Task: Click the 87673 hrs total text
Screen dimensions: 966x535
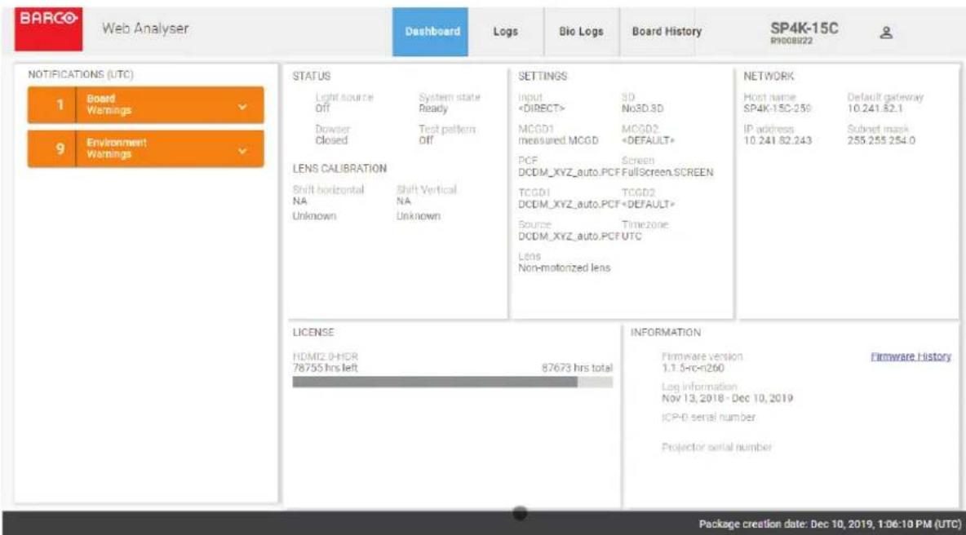Action: [578, 368]
